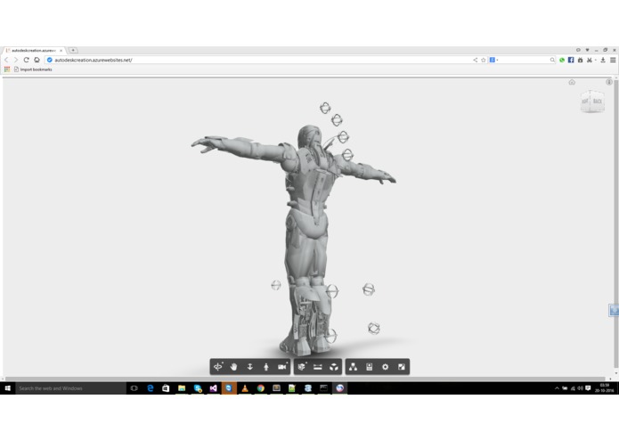Open VLC media player from the taskbar
619x440 pixels.
245,388
